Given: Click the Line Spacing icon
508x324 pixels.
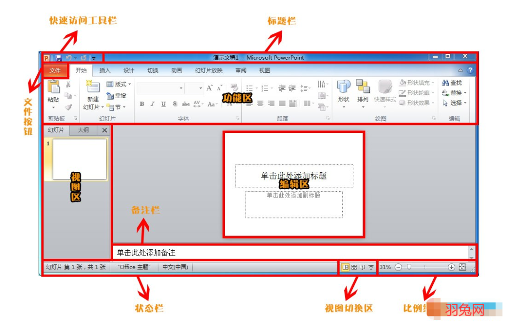Looking at the screenshot, I should point(304,88).
